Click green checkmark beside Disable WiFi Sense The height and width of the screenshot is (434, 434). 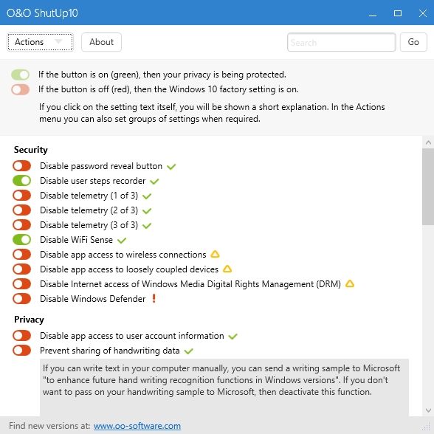(x=122, y=241)
